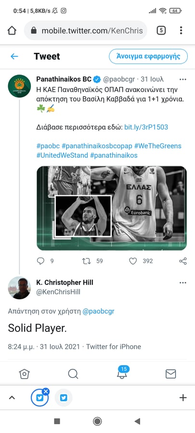The image size is (195, 433).
Task: Tap the back arrow next to Tweet
Action: pos(14,57)
